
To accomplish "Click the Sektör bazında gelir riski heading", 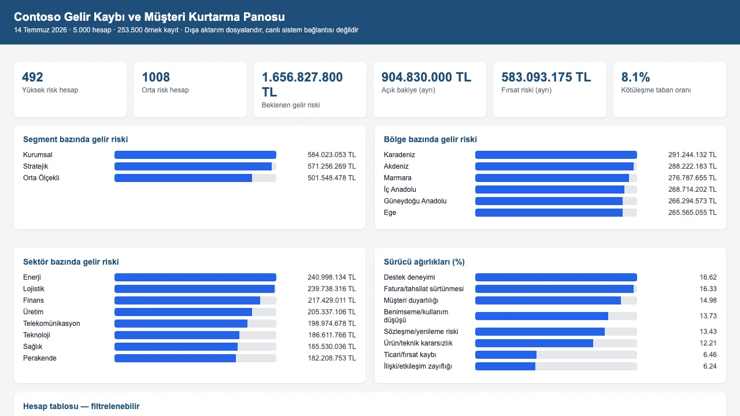I will (x=71, y=262).
